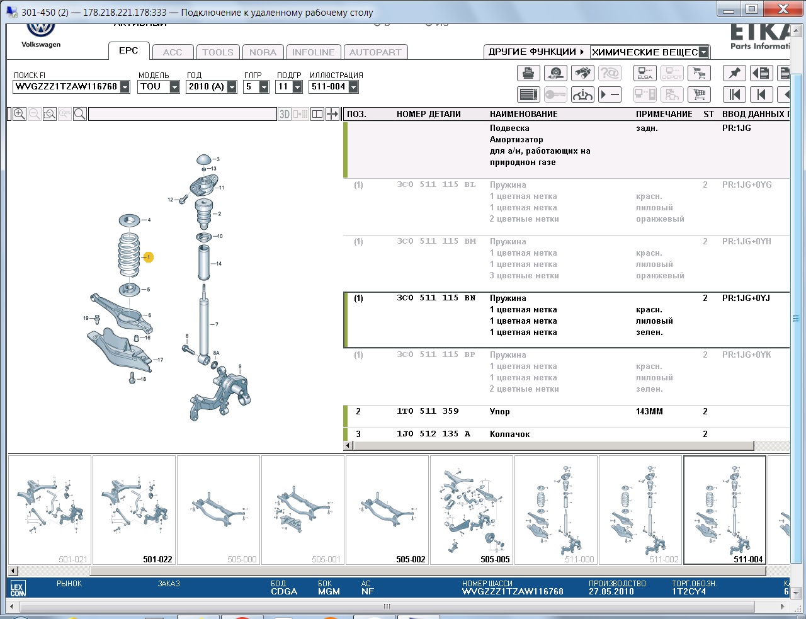The width and height of the screenshot is (806, 619).
Task: Click the play-arrow with dash icon
Action: point(610,94)
